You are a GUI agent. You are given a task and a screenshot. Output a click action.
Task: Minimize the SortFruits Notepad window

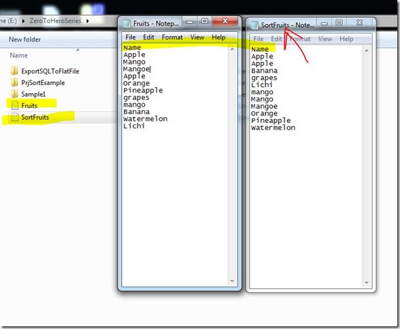[x=324, y=23]
